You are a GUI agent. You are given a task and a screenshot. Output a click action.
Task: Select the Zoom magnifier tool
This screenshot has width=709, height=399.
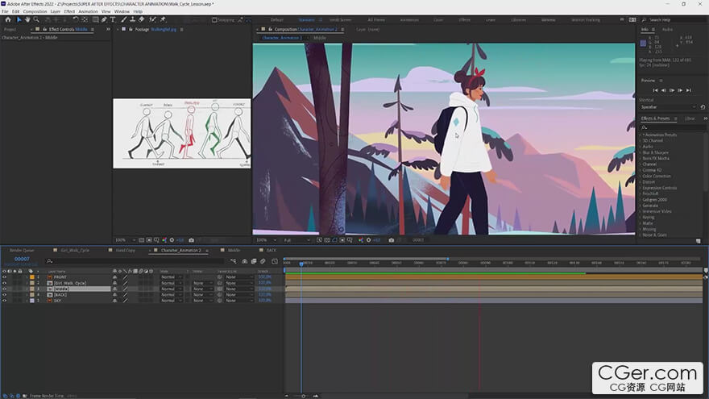[36, 19]
